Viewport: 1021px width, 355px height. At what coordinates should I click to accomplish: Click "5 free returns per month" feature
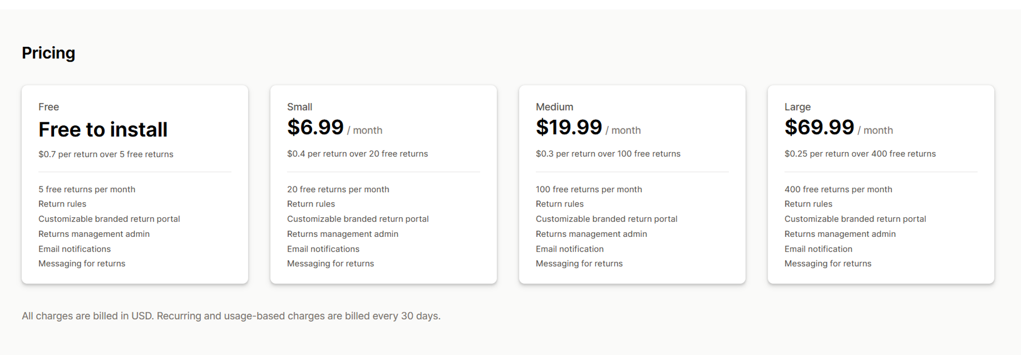click(87, 189)
